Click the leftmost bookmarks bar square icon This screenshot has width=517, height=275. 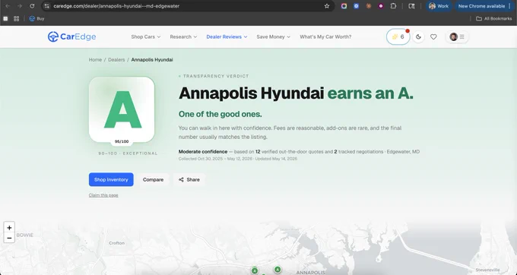(x=5, y=19)
